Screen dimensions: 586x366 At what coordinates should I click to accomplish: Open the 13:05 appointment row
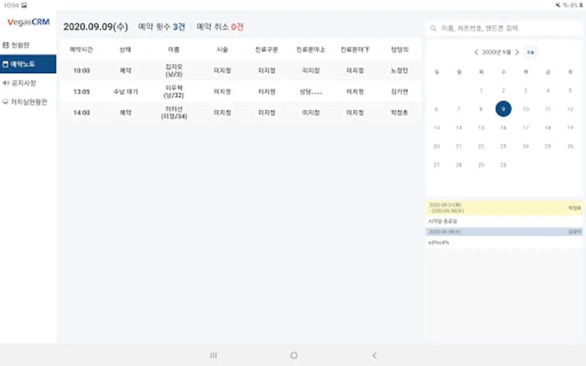(241, 91)
